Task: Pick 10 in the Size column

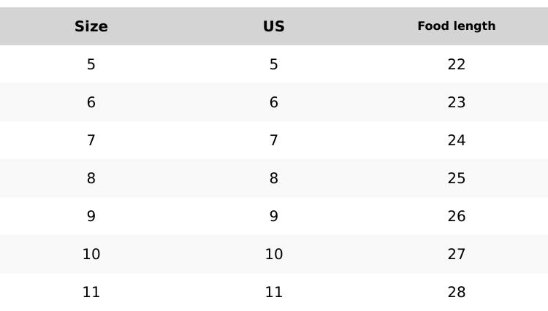Action: (x=91, y=254)
